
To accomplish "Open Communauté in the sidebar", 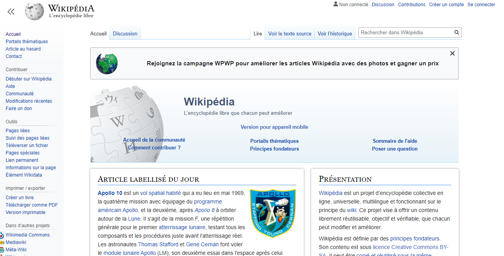I will coord(20,94).
